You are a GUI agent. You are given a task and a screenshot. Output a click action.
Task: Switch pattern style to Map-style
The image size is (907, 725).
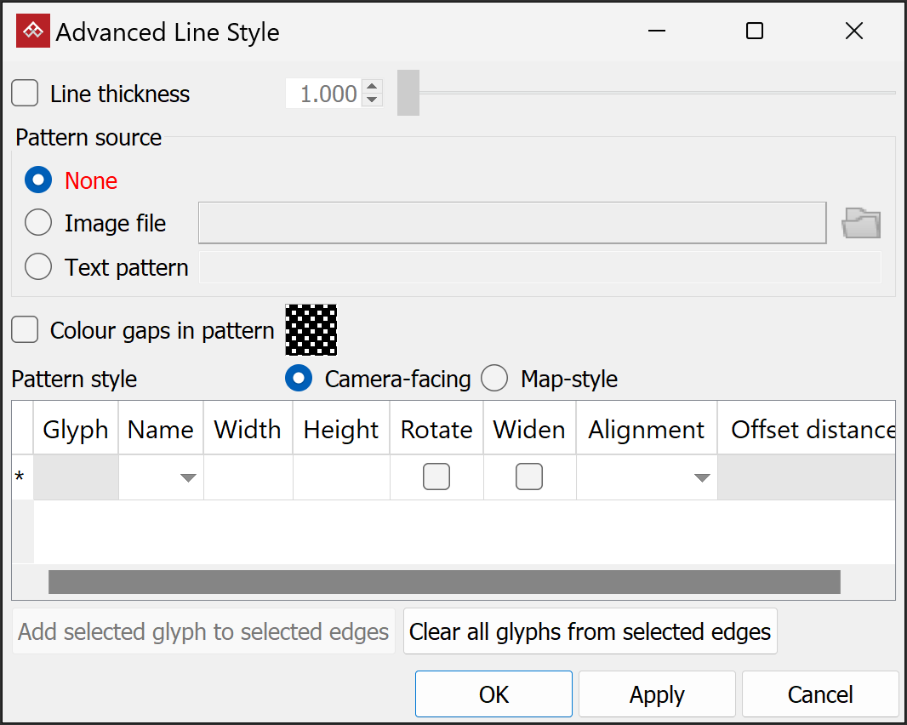coord(494,379)
